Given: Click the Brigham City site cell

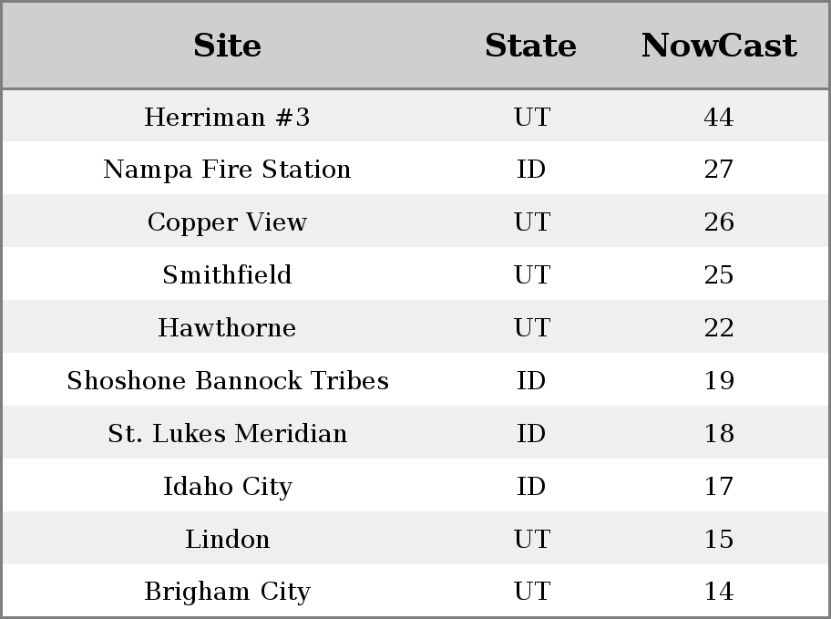Looking at the screenshot, I should [x=228, y=591].
